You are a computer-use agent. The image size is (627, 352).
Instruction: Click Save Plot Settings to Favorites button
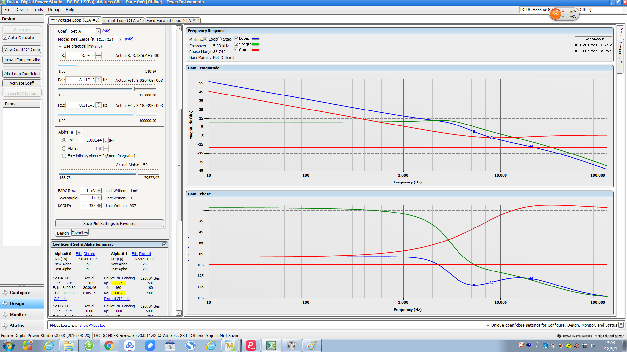tap(109, 224)
